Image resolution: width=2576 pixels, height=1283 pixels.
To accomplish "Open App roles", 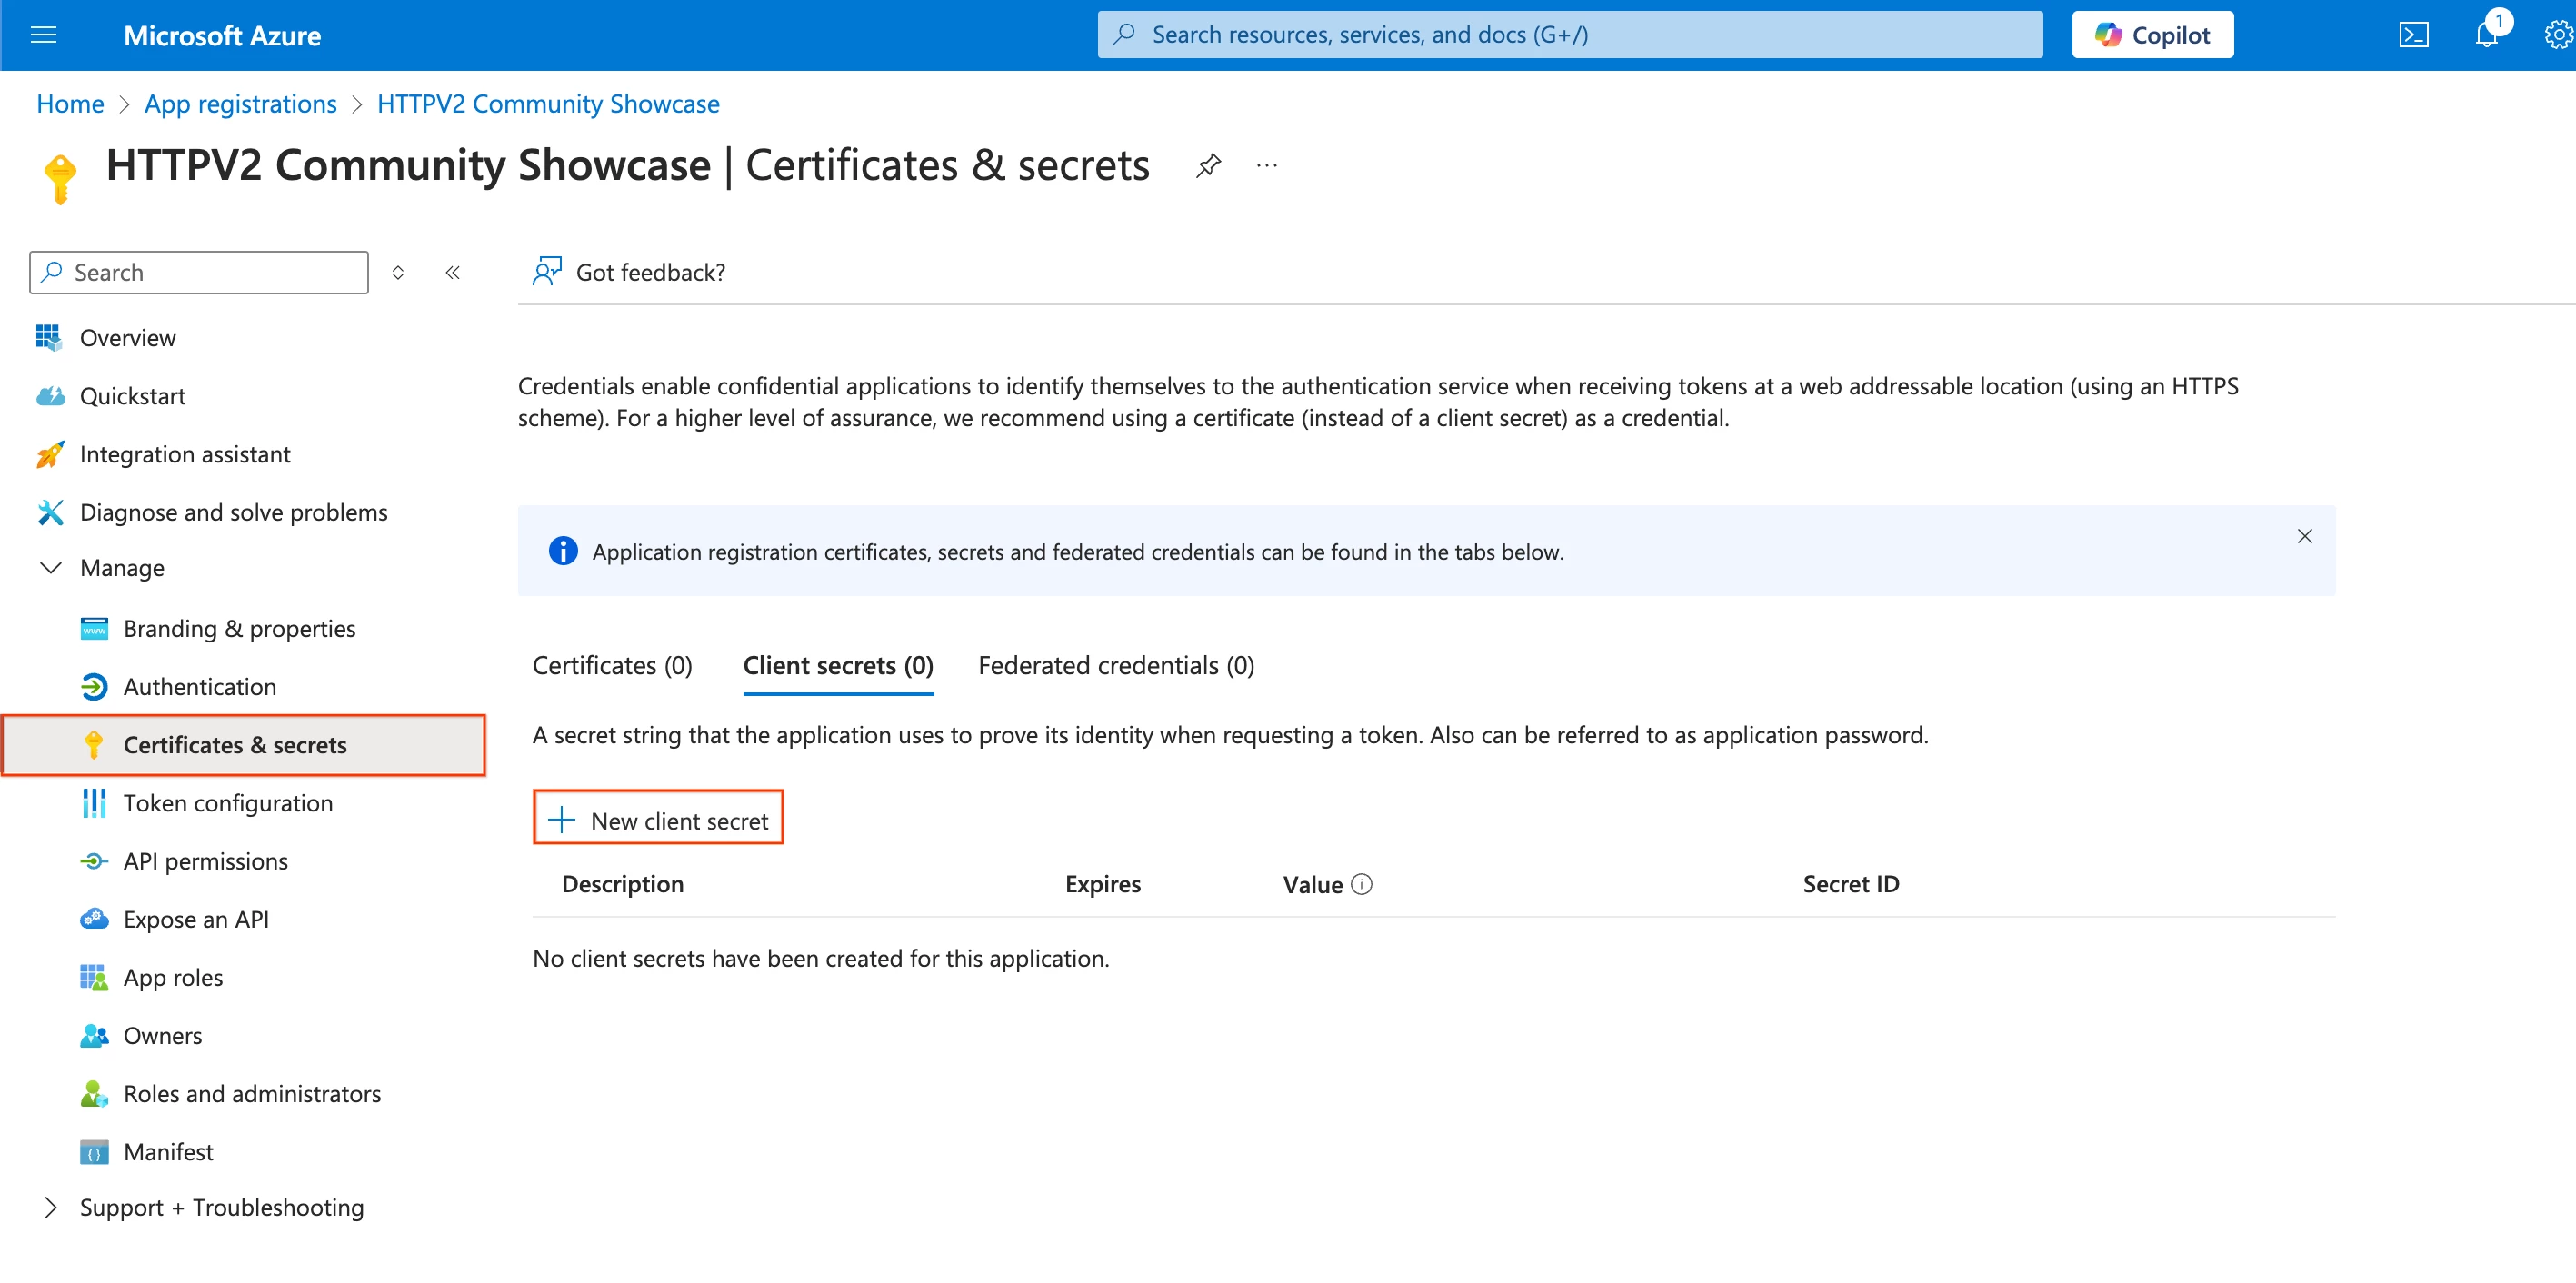I will (x=173, y=977).
